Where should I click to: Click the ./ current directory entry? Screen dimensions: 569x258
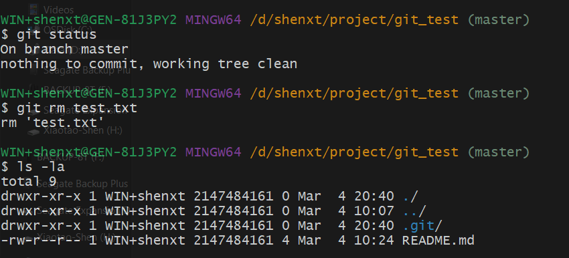(410, 197)
